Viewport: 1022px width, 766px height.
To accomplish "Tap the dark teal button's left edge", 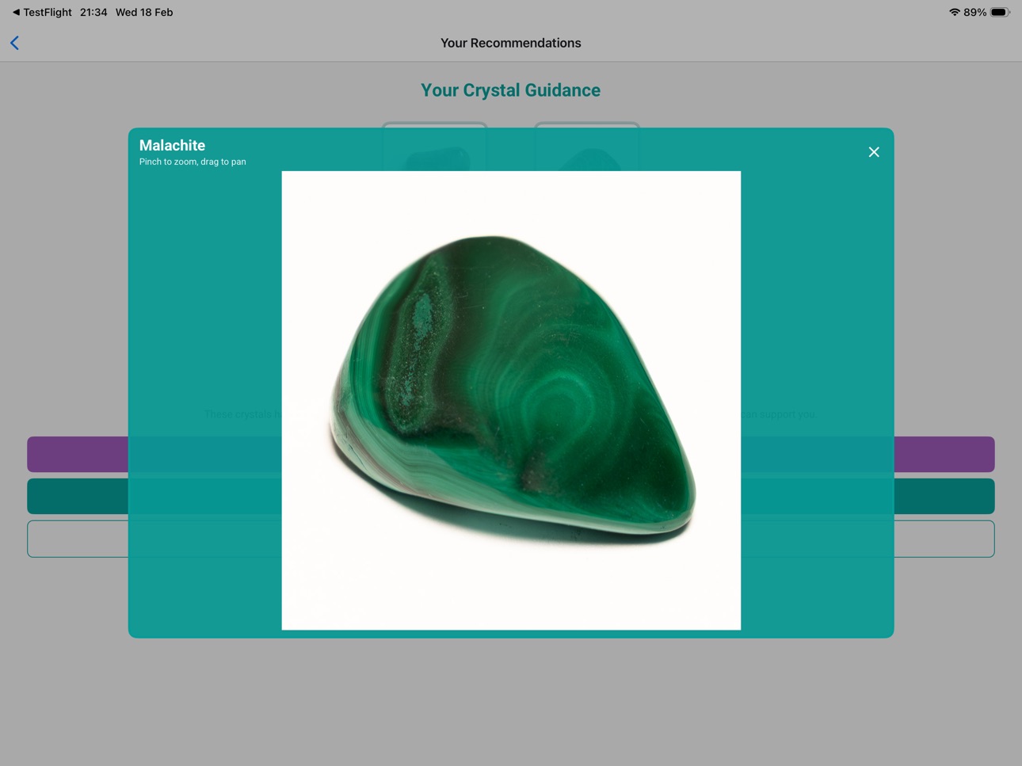I will (x=78, y=497).
